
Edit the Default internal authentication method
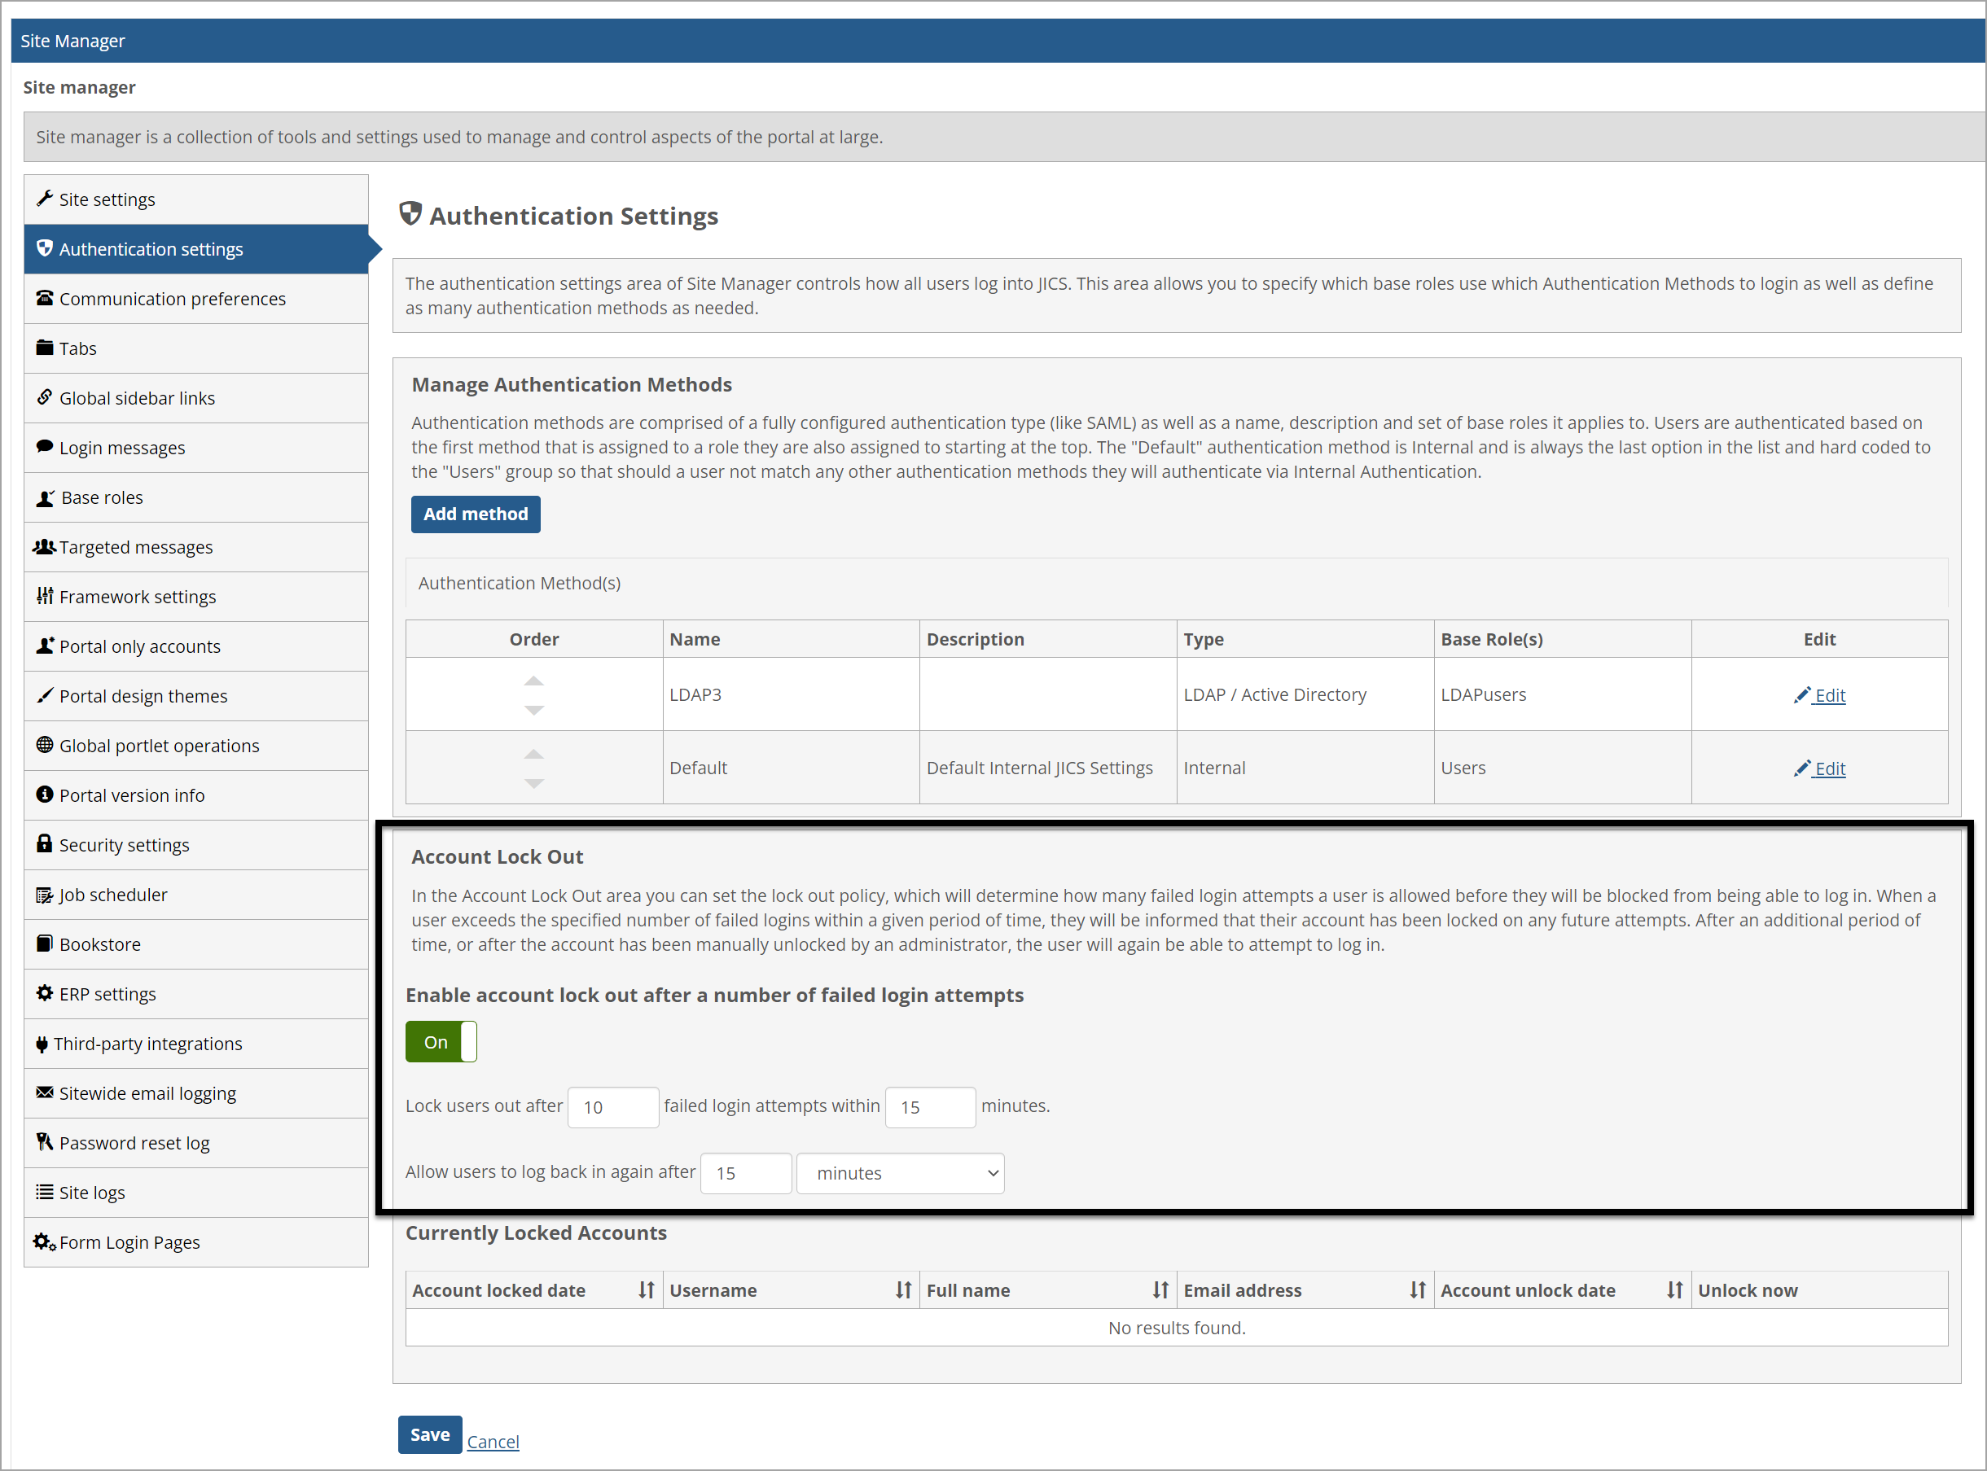[x=1829, y=768]
